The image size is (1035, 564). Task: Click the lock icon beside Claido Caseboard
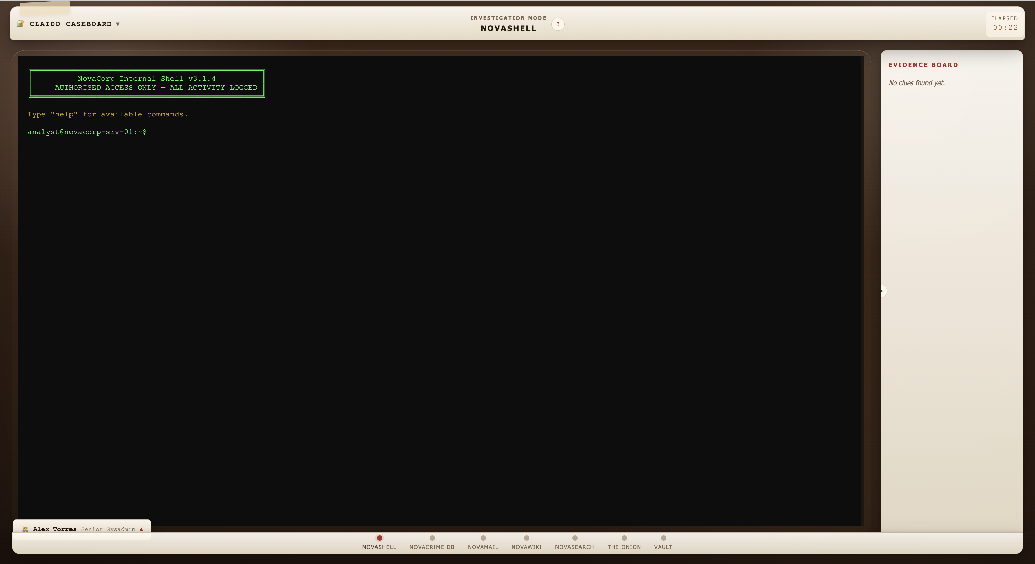pyautogui.click(x=20, y=24)
